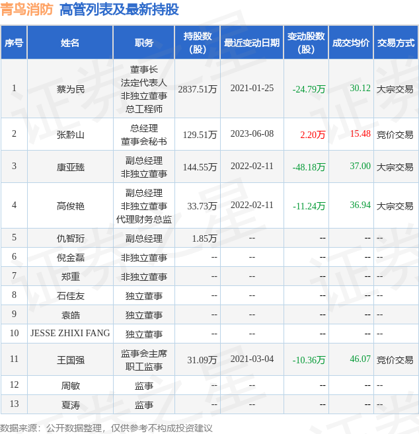This screenshot has width=419, height=434.
Task: Click position 董事会秘书 for 张黔山
Action: [x=143, y=141]
